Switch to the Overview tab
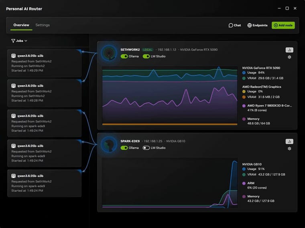 pos(21,25)
